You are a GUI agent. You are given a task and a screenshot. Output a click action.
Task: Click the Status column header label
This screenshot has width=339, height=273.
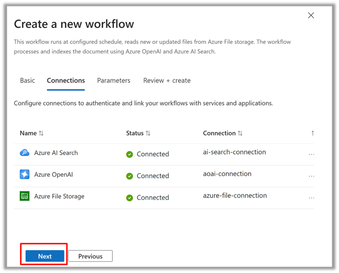tap(135, 133)
